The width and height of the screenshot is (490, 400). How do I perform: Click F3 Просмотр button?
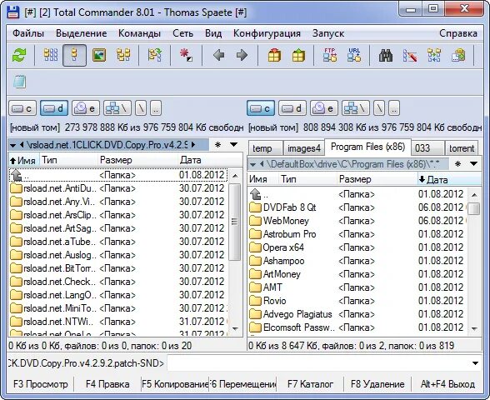pos(41,383)
